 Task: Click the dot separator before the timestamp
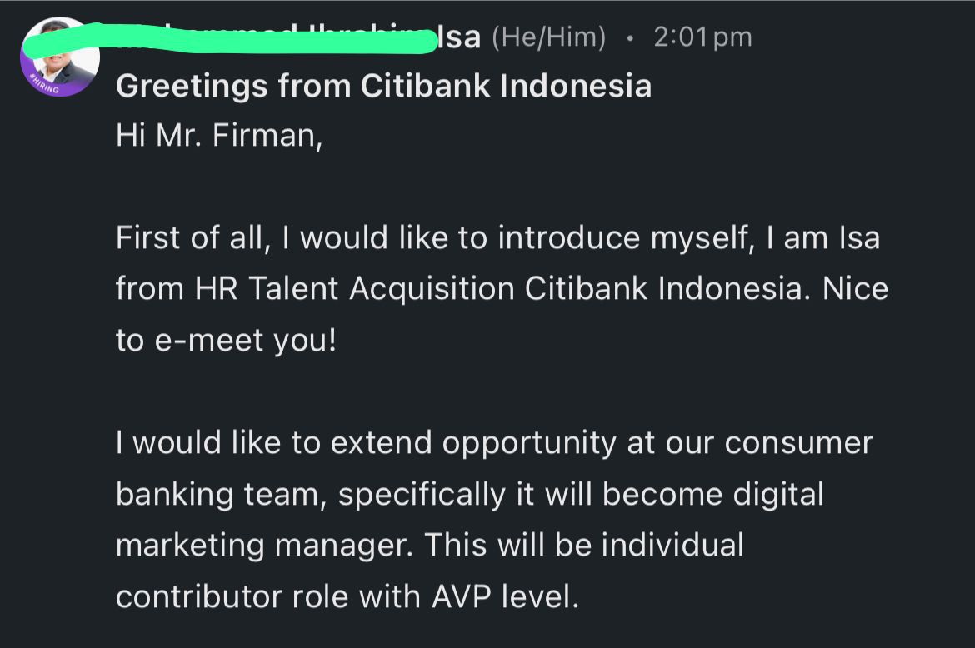(630, 38)
